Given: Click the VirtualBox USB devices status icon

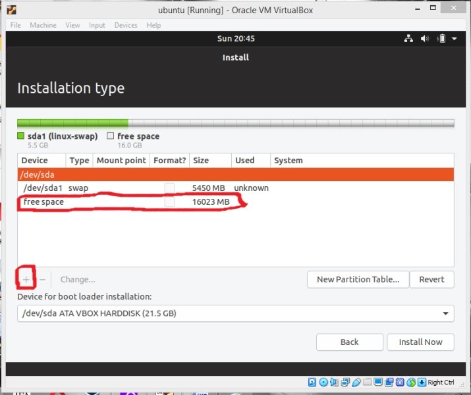Looking at the screenshot, I should tap(356, 382).
